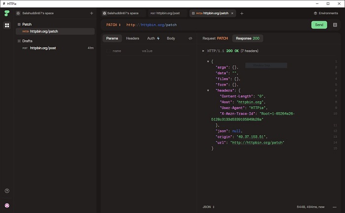Open the response more options ellipsis

335,207
